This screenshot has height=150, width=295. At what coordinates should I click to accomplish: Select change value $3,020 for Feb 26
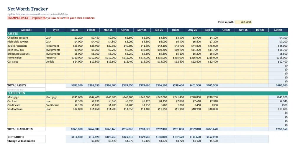coord(91,141)
